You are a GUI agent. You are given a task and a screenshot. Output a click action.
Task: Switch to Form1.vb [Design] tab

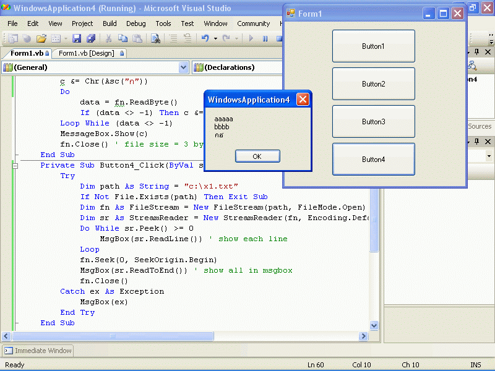87,53
